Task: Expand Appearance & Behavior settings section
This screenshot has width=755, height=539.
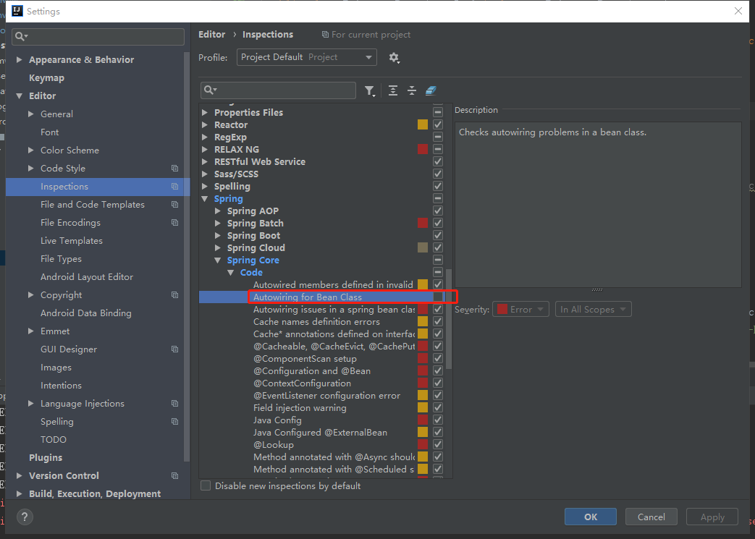Action: pyautogui.click(x=20, y=59)
